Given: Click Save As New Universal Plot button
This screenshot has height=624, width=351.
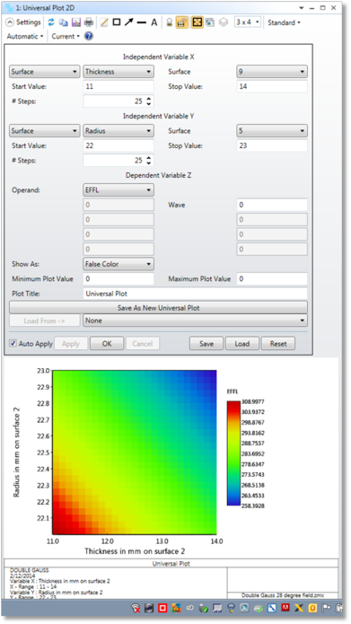Looking at the screenshot, I should [158, 308].
